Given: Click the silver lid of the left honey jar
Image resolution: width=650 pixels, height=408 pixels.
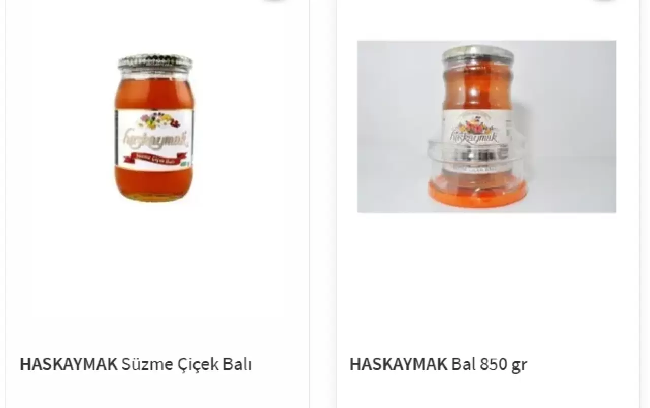Looking at the screenshot, I should (x=155, y=63).
